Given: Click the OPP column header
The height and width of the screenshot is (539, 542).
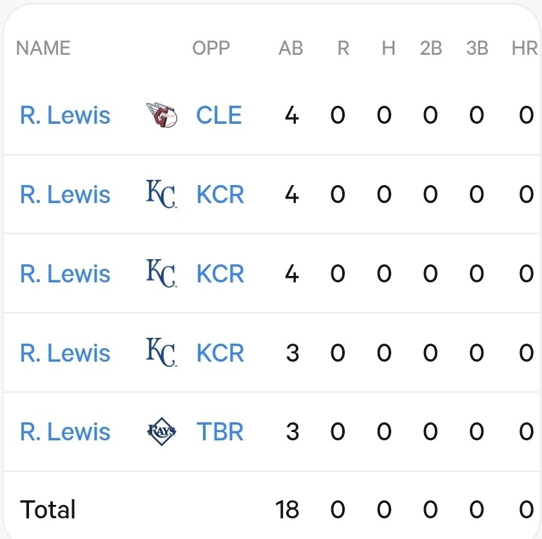Looking at the screenshot, I should pos(211,48).
